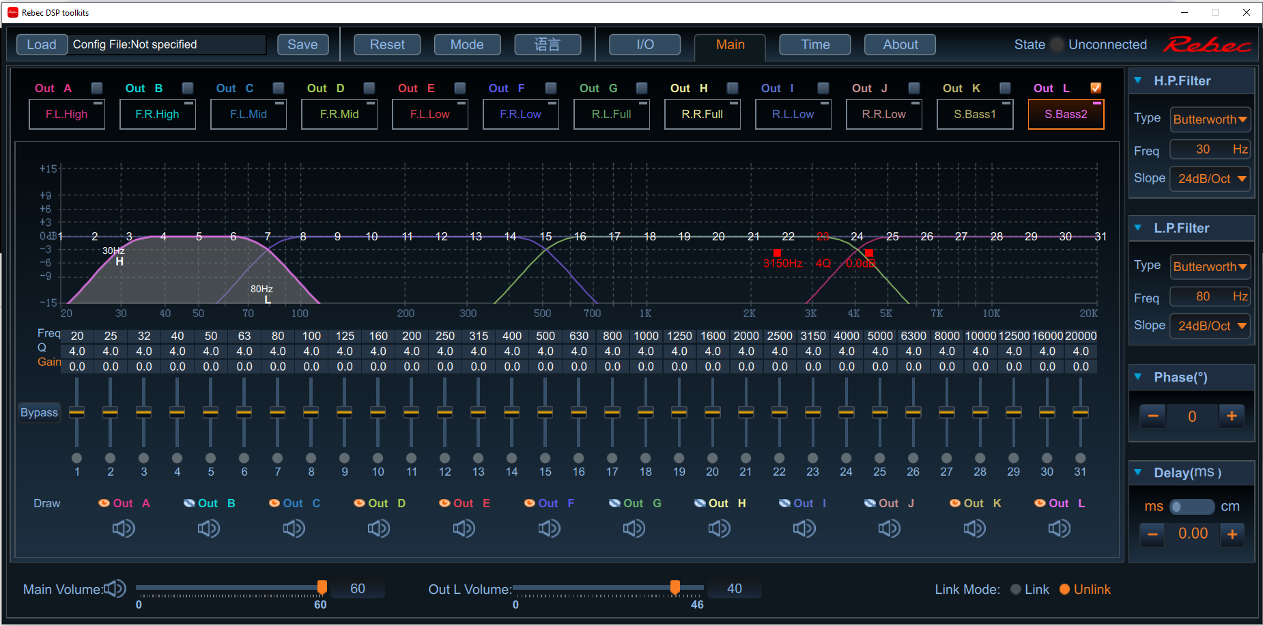1263x626 pixels.
Task: Switch to the I/O tab
Action: pos(644,44)
